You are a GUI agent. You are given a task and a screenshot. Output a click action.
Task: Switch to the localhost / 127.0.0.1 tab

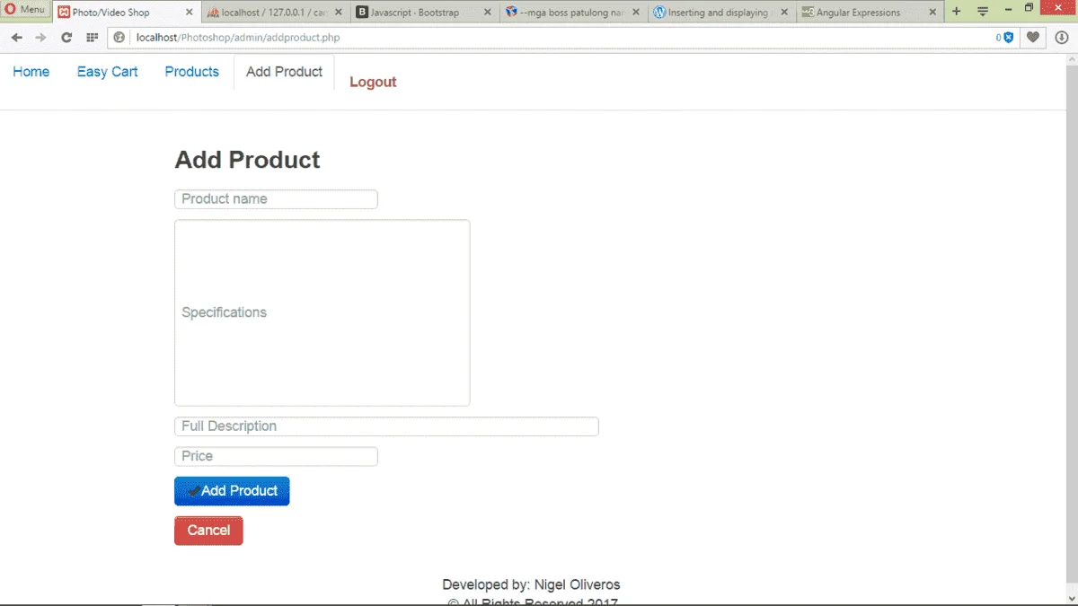click(274, 13)
